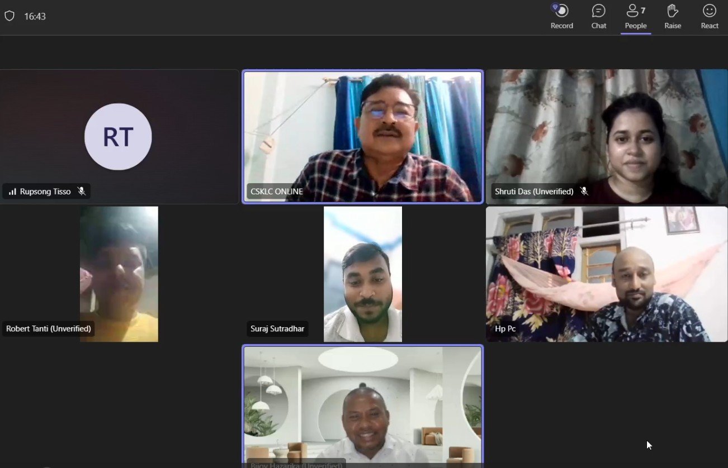Viewport: 728px width, 468px height.
Task: Raise your hand in the meeting
Action: [x=673, y=17]
